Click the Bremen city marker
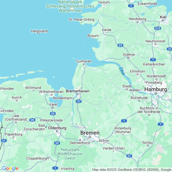The image size is (172, 172). 90,137
